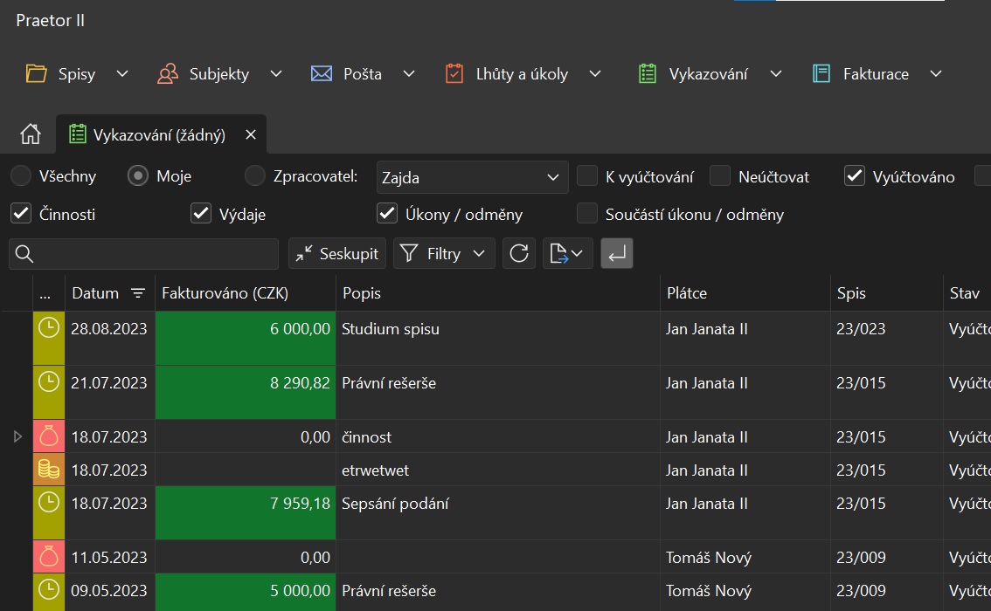Click the green 6 000,00 invoiced cell
Viewport: 991px width, 611px height.
(x=246, y=338)
